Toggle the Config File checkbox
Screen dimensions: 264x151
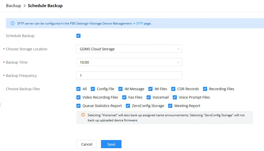(x=93, y=89)
